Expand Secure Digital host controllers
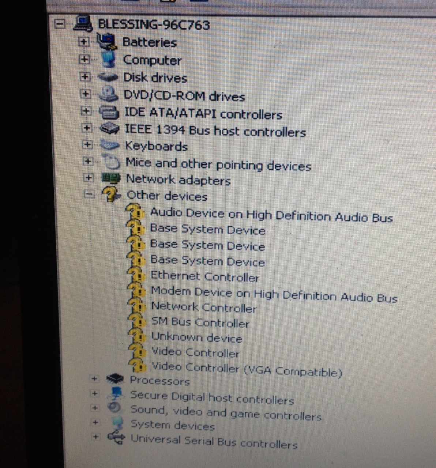Viewport: 436px width, 468px height. coord(95,393)
